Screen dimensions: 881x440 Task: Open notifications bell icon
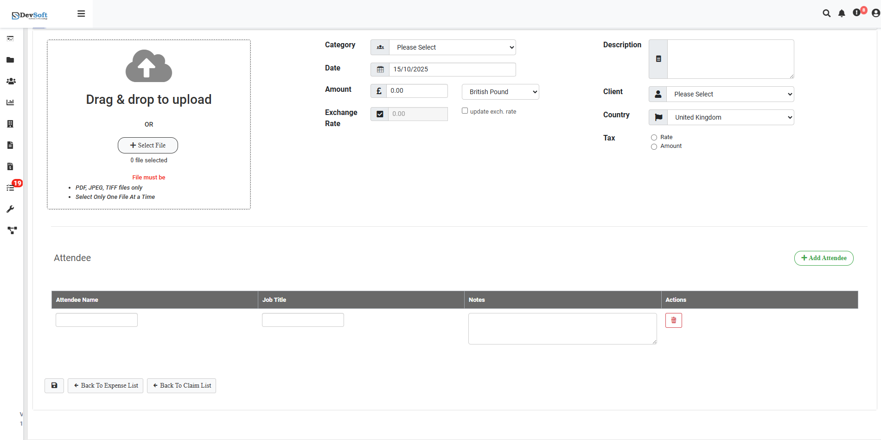tap(842, 13)
